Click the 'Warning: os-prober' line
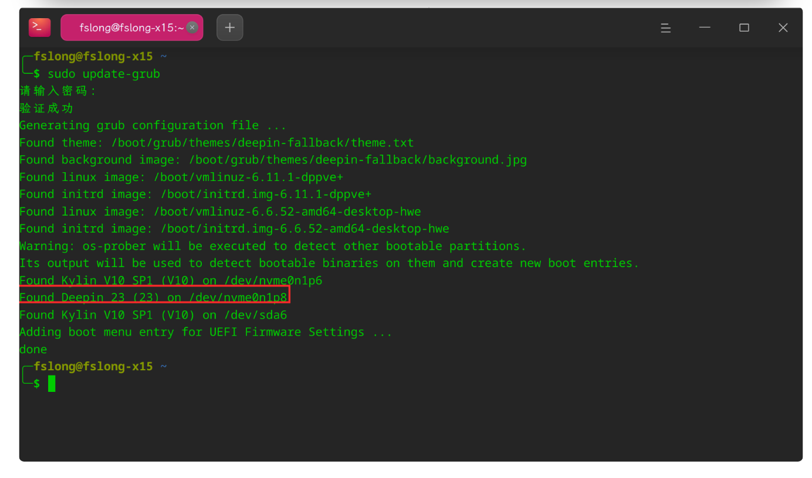This screenshot has height=478, width=812. point(272,246)
